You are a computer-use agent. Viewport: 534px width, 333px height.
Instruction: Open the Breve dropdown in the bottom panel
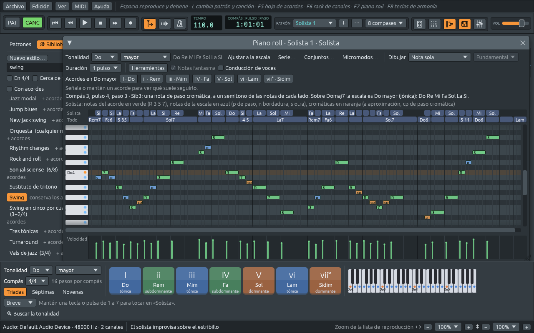[20, 303]
